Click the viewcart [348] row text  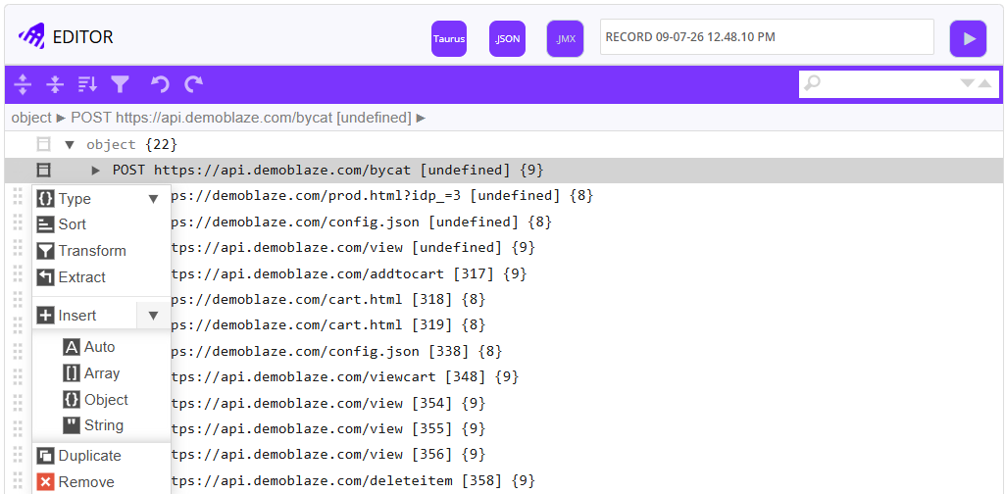point(345,377)
